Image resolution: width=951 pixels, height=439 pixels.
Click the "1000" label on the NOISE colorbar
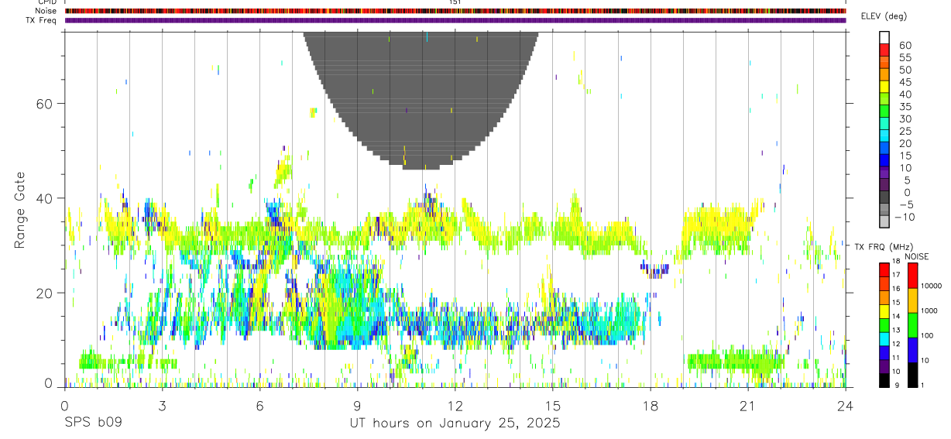click(929, 311)
